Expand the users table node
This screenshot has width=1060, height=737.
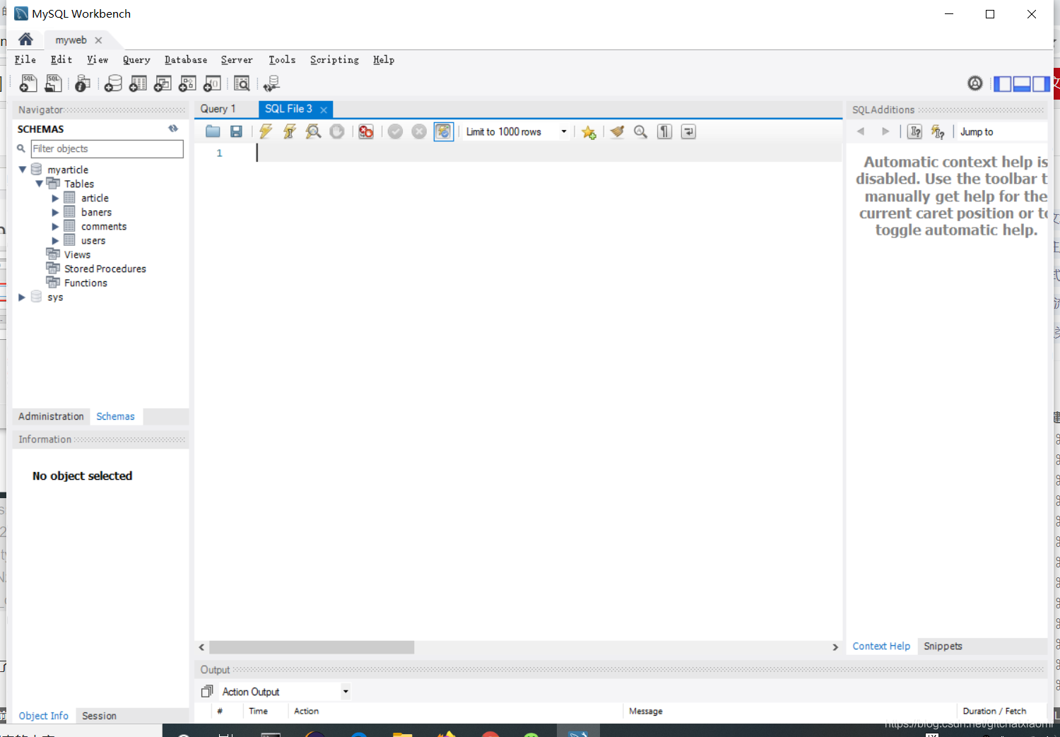[55, 240]
